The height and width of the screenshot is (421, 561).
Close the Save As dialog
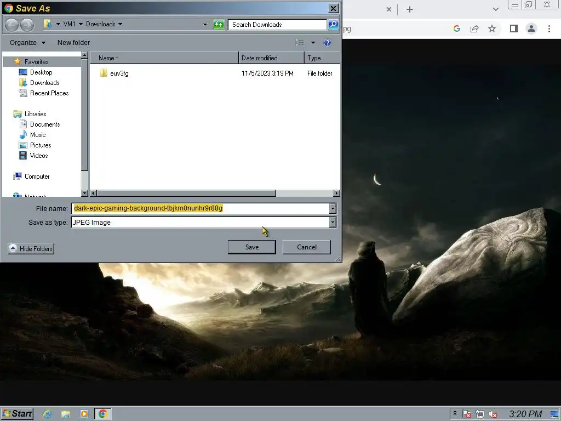pos(333,8)
